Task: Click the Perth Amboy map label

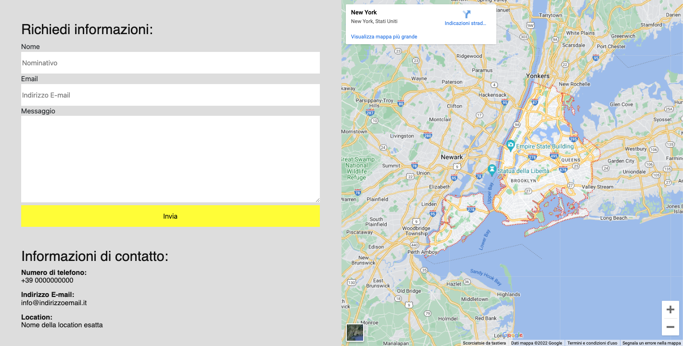Action: tap(422, 252)
